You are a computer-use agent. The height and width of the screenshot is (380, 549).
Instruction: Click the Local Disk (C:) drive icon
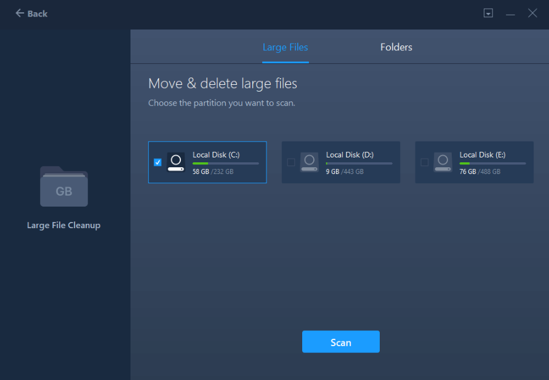point(176,162)
